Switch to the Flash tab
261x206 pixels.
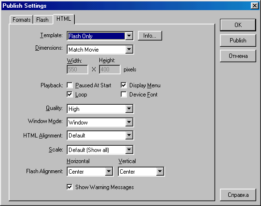(x=42, y=20)
